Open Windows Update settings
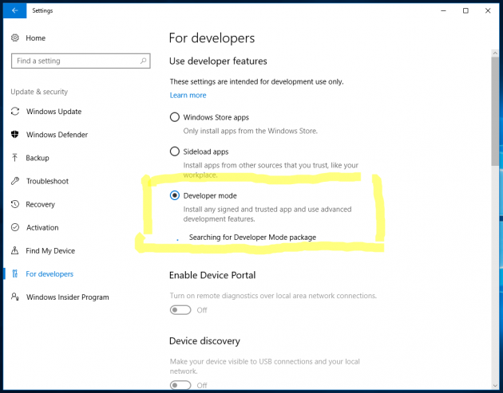Screen dimensions: 503x393 point(54,112)
